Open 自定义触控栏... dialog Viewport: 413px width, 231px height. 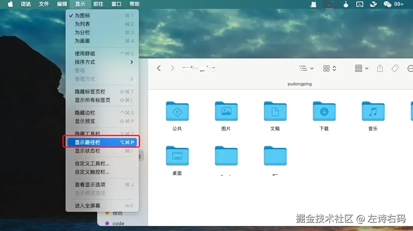(x=102, y=172)
